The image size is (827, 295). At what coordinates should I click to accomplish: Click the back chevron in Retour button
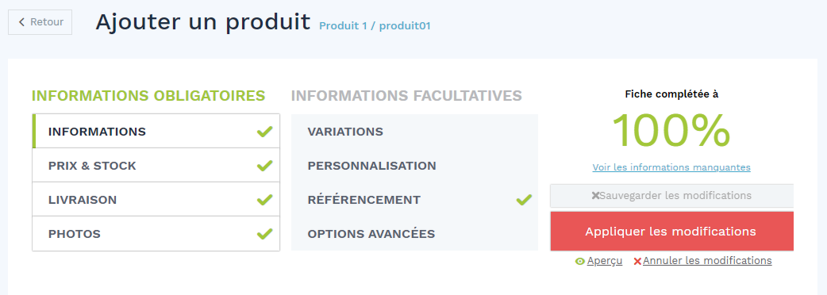[x=21, y=22]
